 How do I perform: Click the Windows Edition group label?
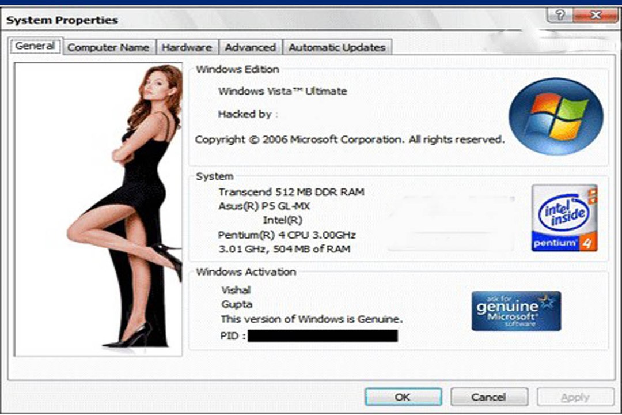(238, 69)
